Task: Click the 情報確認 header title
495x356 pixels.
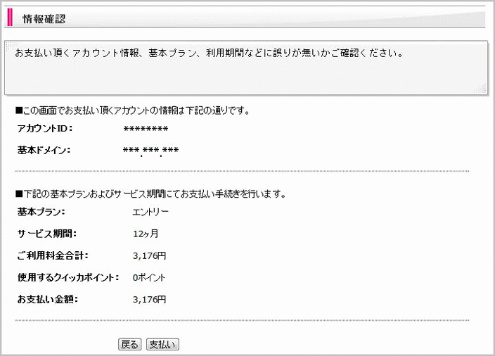Action: click(44, 18)
